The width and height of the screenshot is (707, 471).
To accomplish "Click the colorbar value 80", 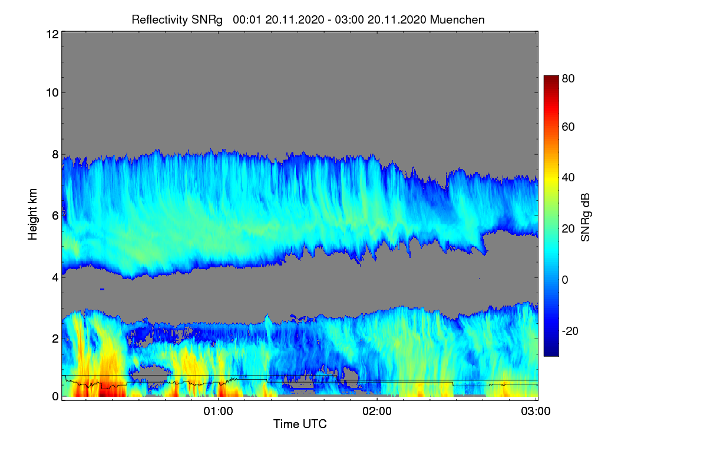I will point(569,77).
